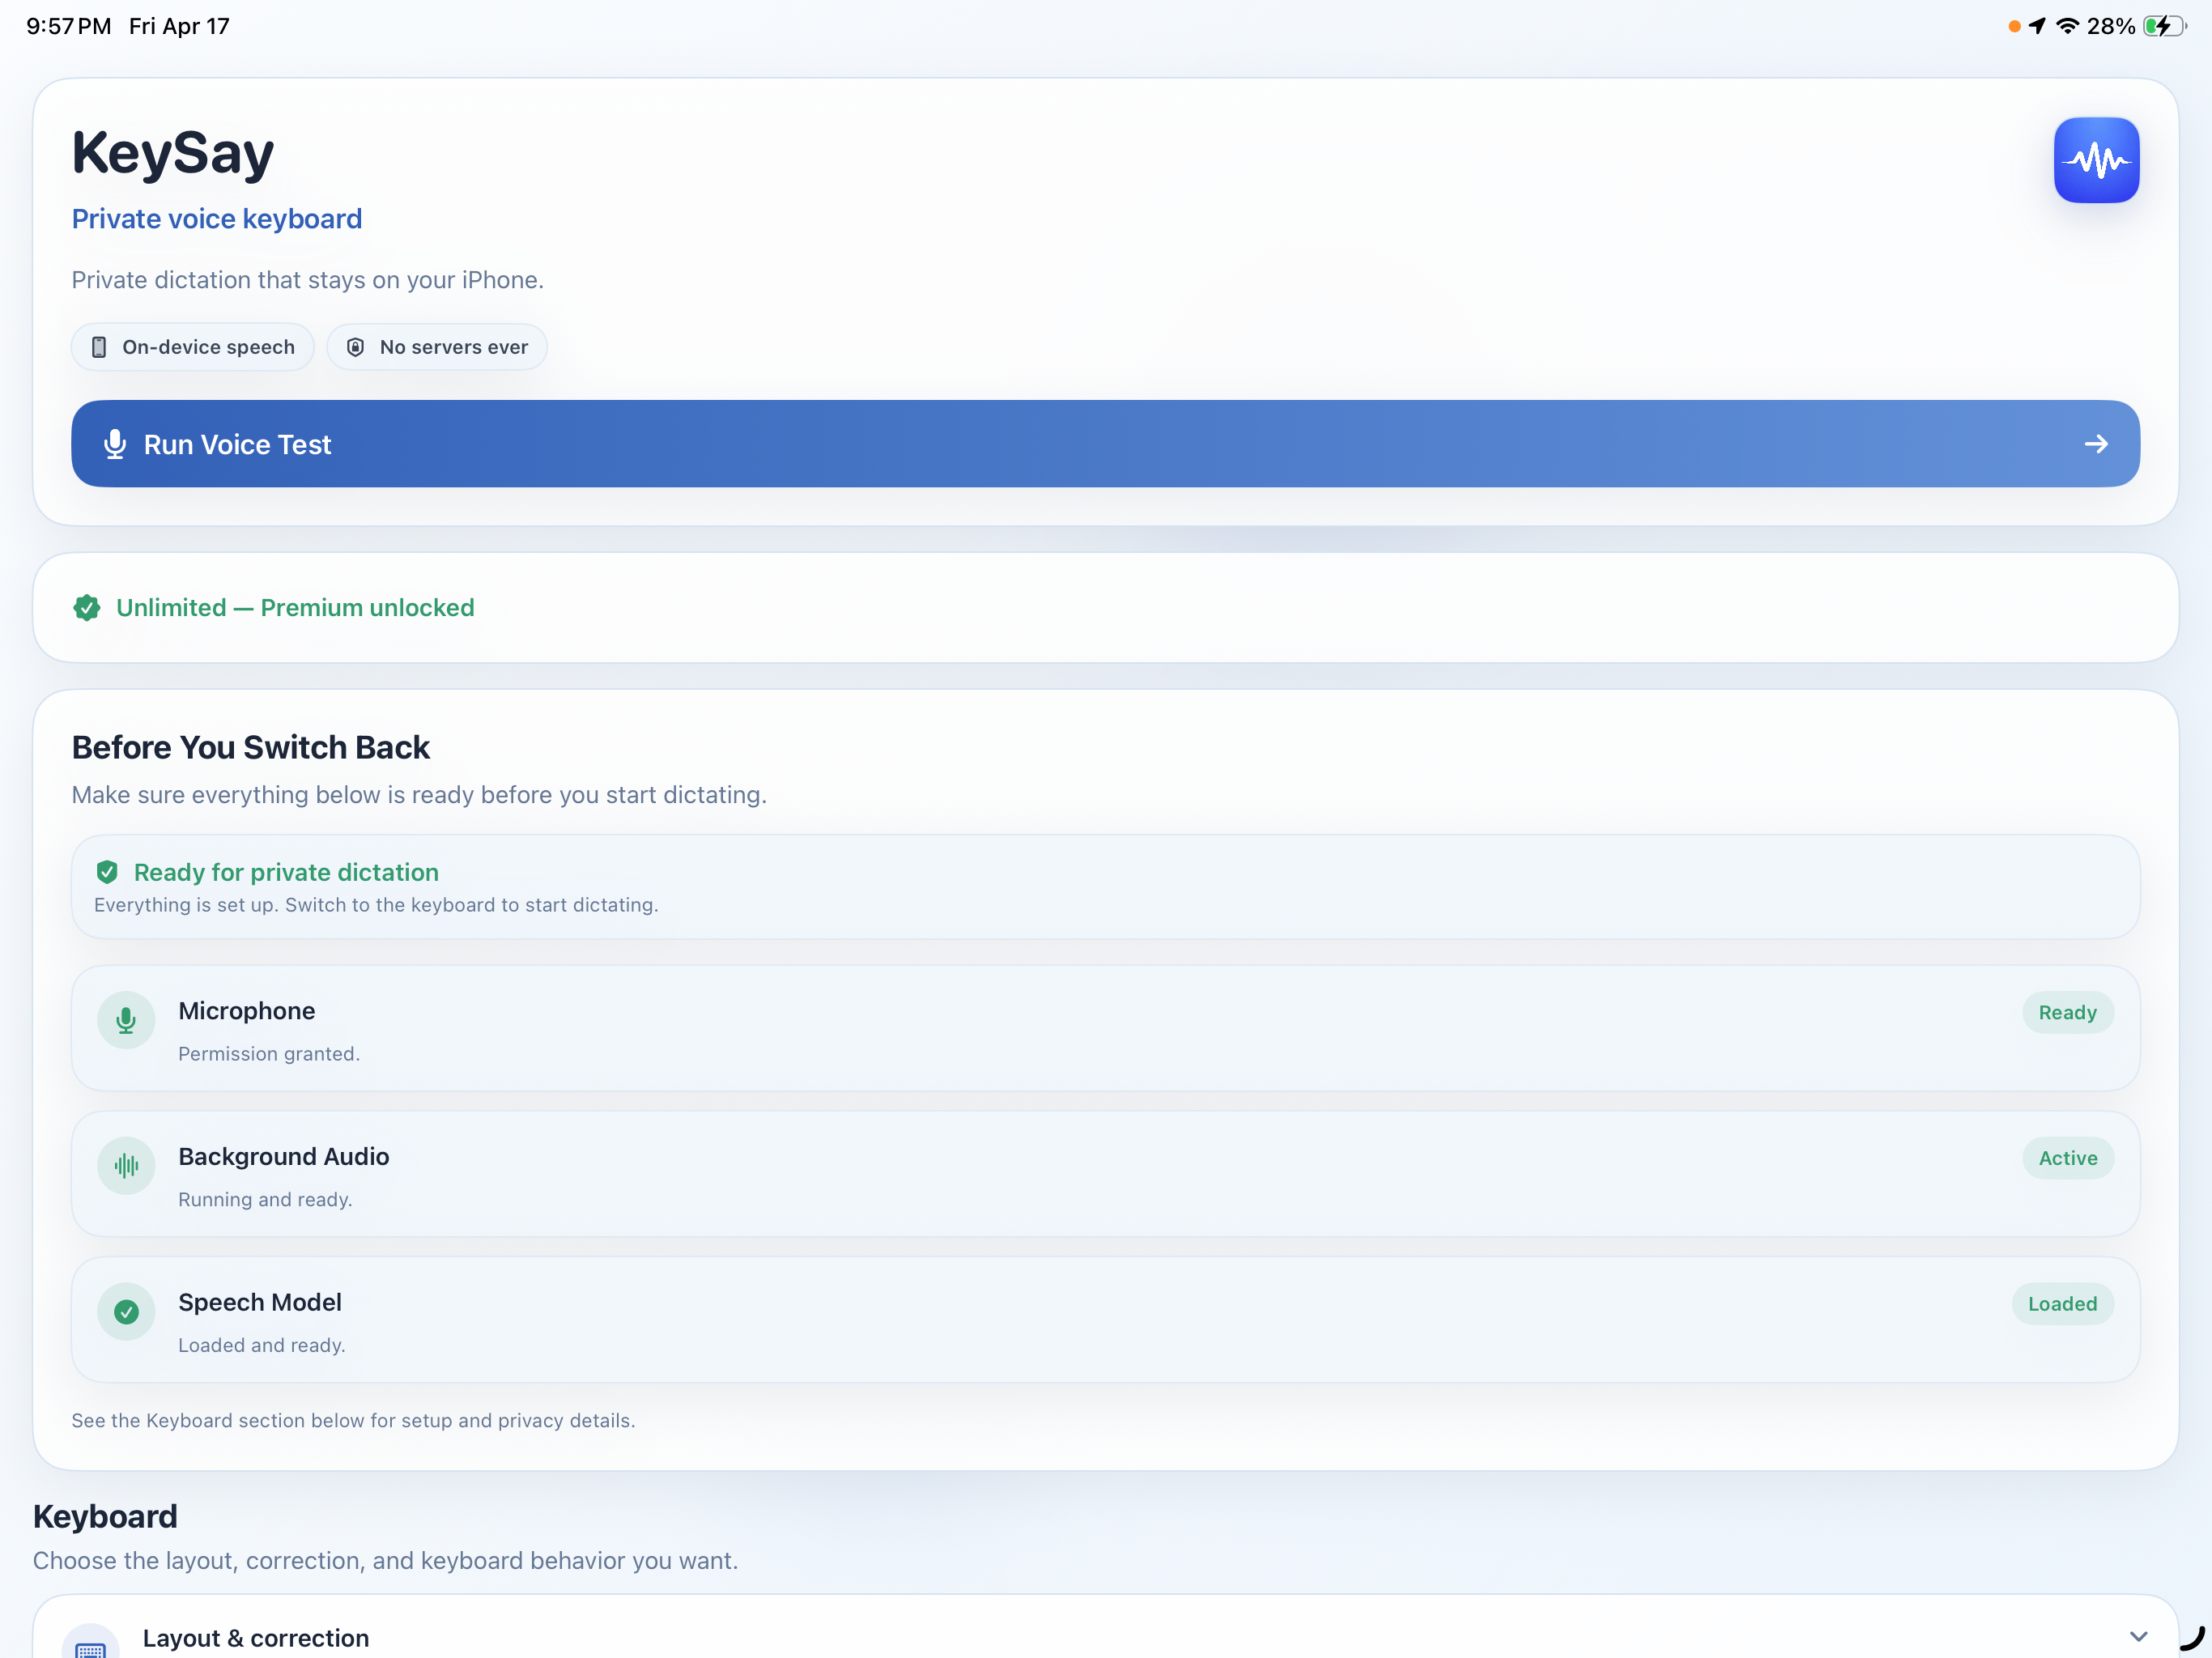Select the Before You Switch Back heading
The width and height of the screenshot is (2212, 1658).
[x=250, y=747]
